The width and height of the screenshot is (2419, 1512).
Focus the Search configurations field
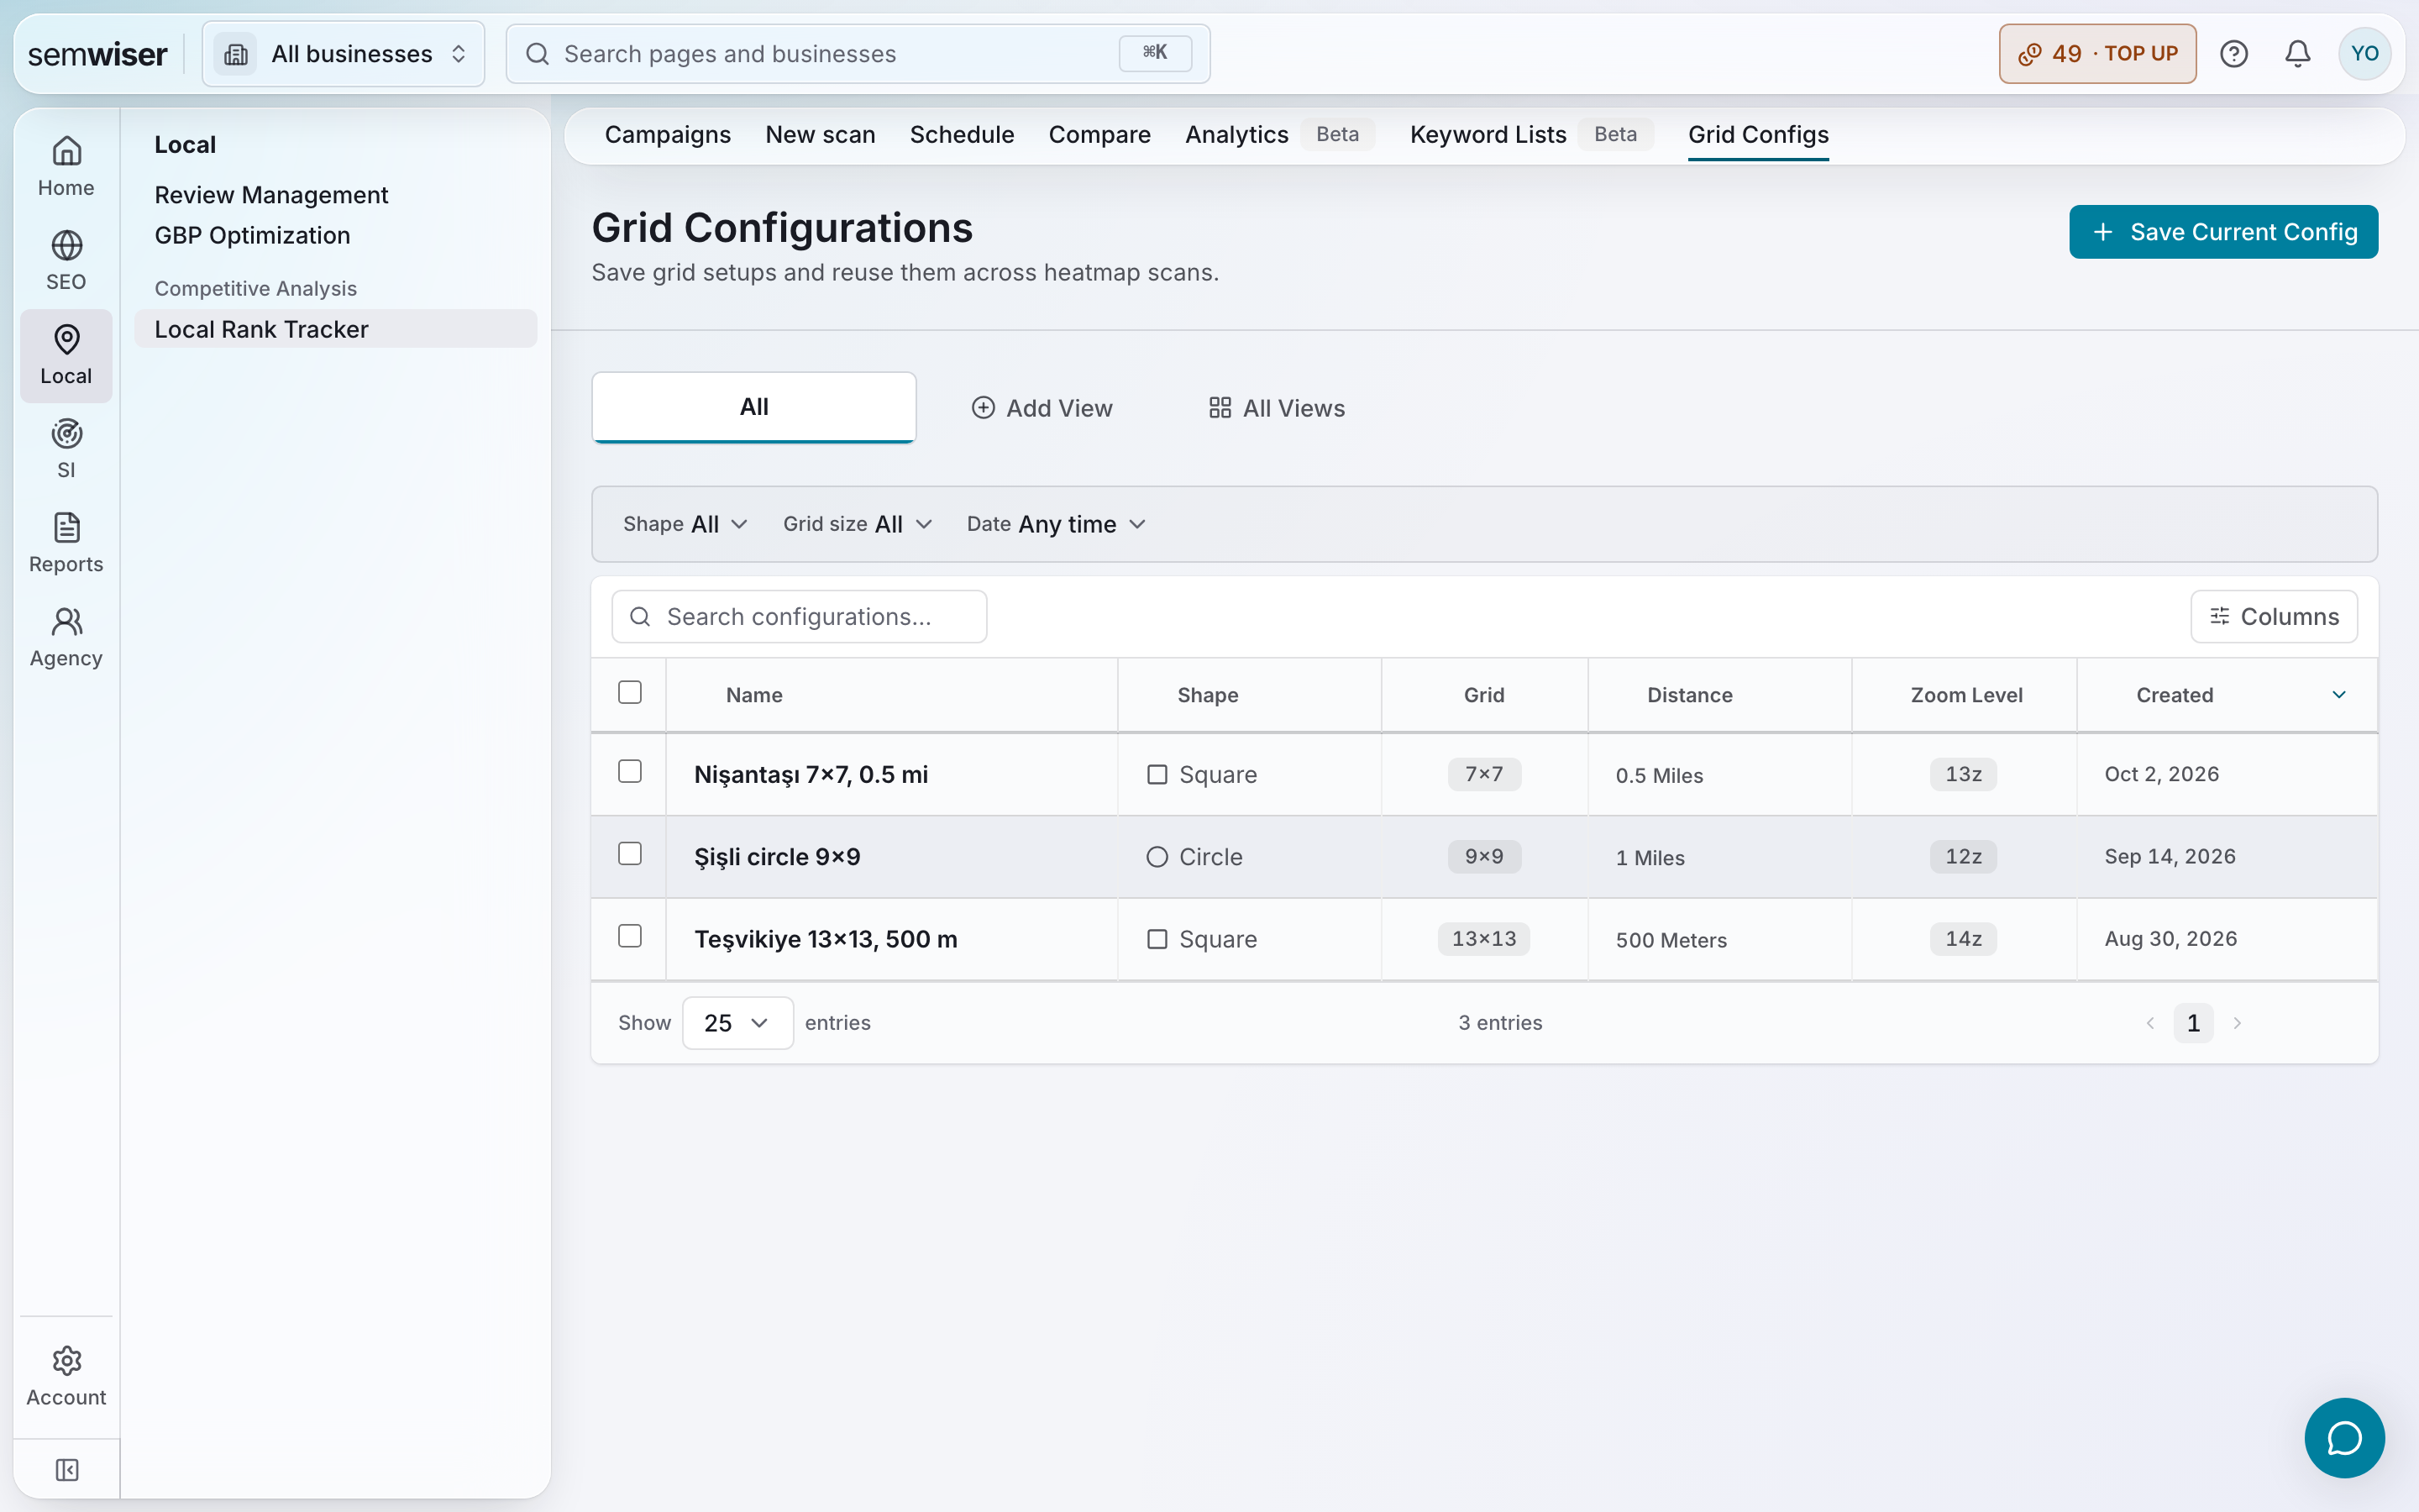pyautogui.click(x=799, y=616)
